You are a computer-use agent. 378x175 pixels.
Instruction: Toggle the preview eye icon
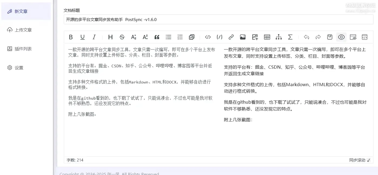tap(341, 37)
